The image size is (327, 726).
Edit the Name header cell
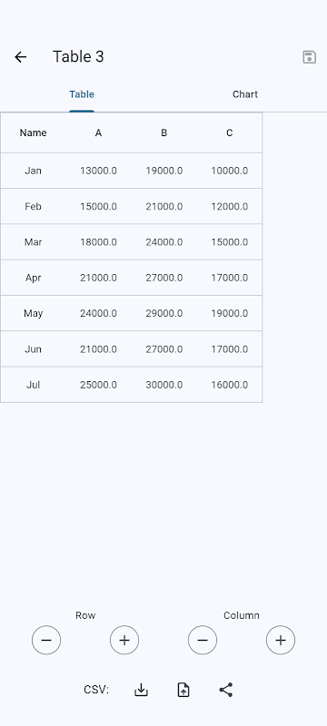[33, 132]
